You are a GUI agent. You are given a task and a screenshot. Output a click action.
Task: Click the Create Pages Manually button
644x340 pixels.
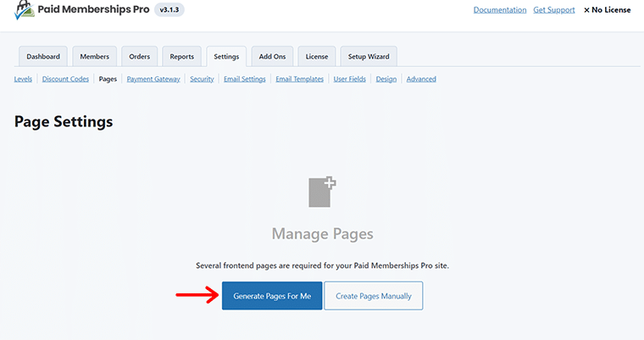[374, 296]
